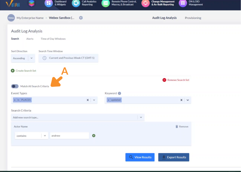The width and height of the screenshot is (241, 172).
Task: Click the Variphy logo
Action: (x=13, y=4)
